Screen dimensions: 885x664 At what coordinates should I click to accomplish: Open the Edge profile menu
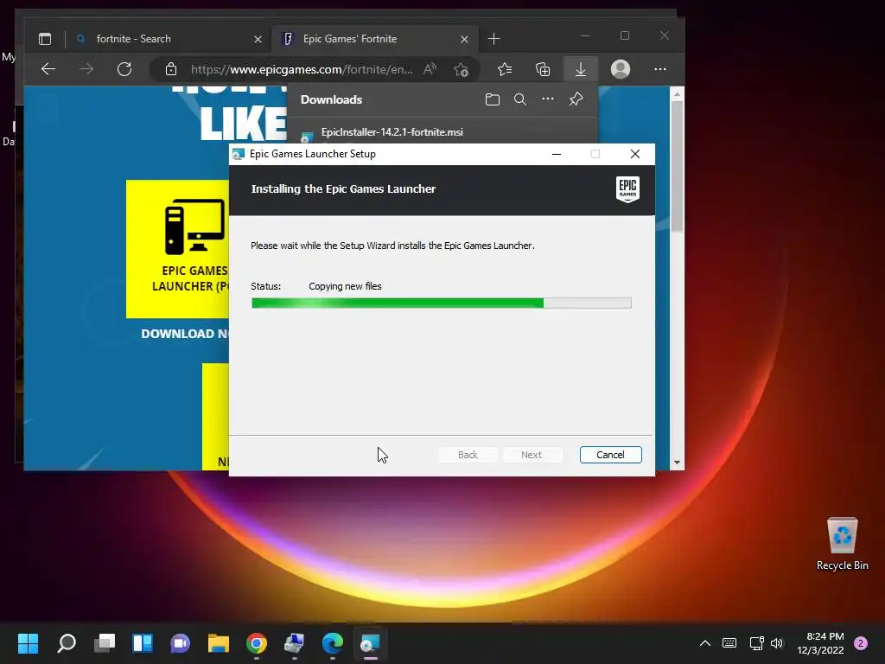pyautogui.click(x=621, y=69)
